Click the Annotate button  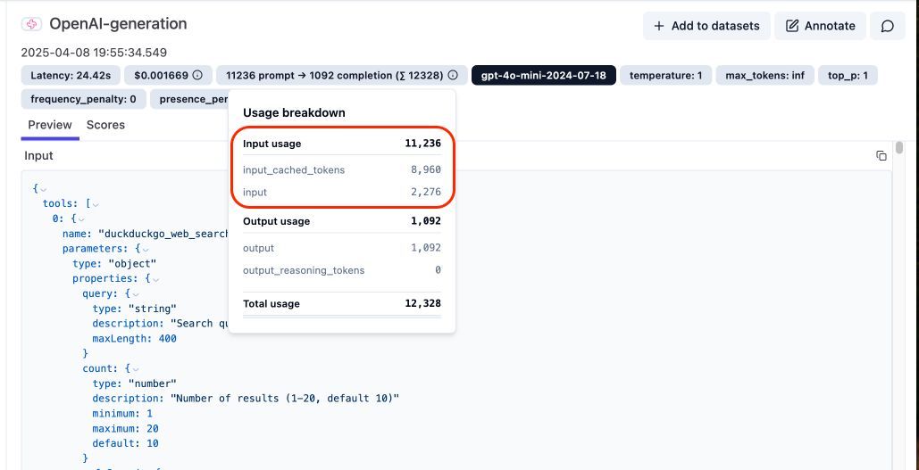820,26
